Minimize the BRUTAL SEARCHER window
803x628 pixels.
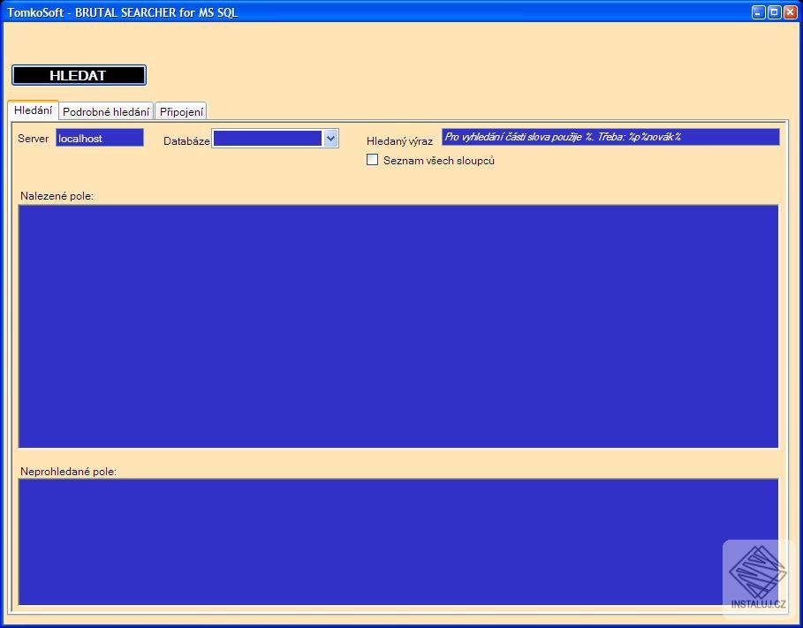click(x=759, y=12)
